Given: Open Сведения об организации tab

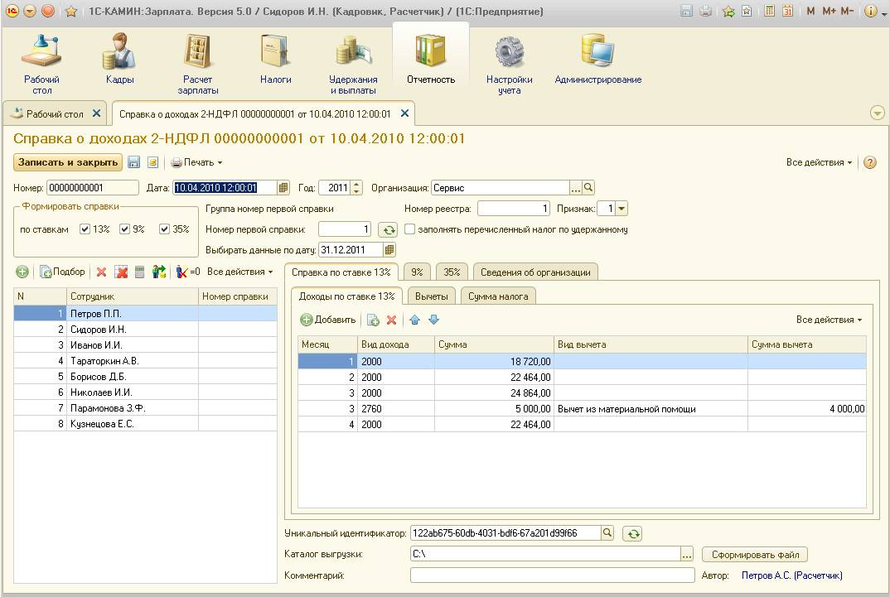Looking at the screenshot, I should (x=535, y=272).
